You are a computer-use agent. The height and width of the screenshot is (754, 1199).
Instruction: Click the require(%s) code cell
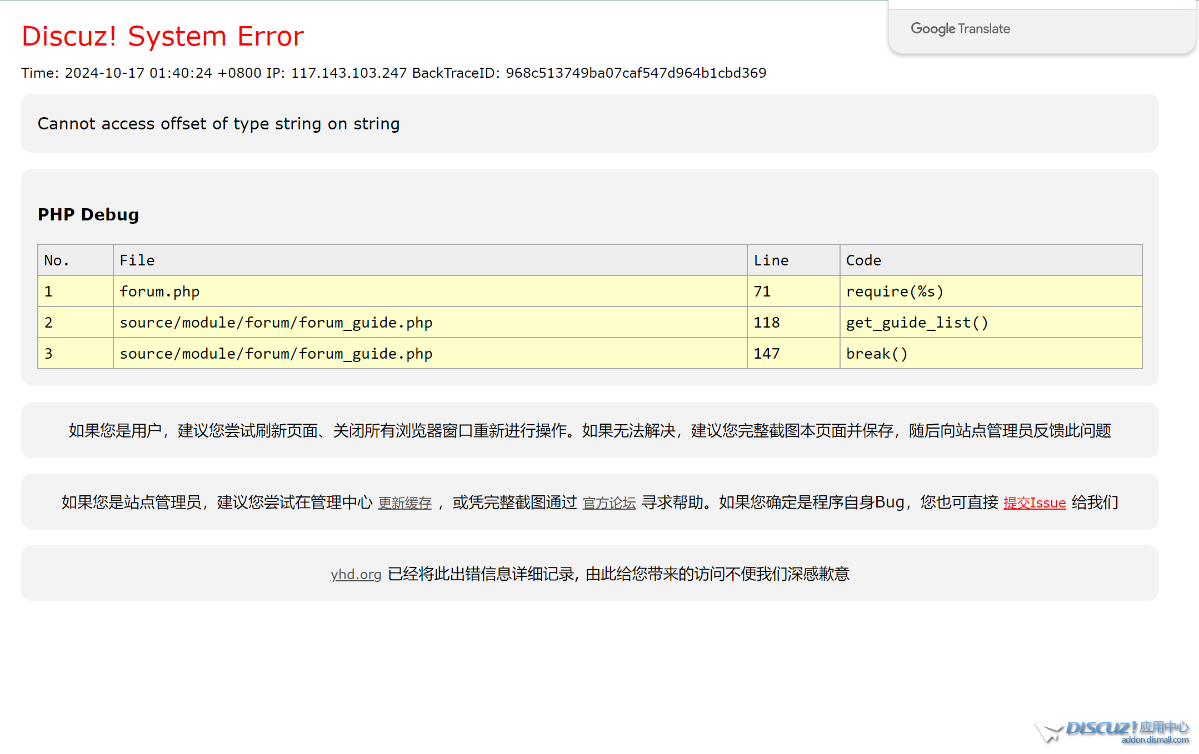(895, 291)
